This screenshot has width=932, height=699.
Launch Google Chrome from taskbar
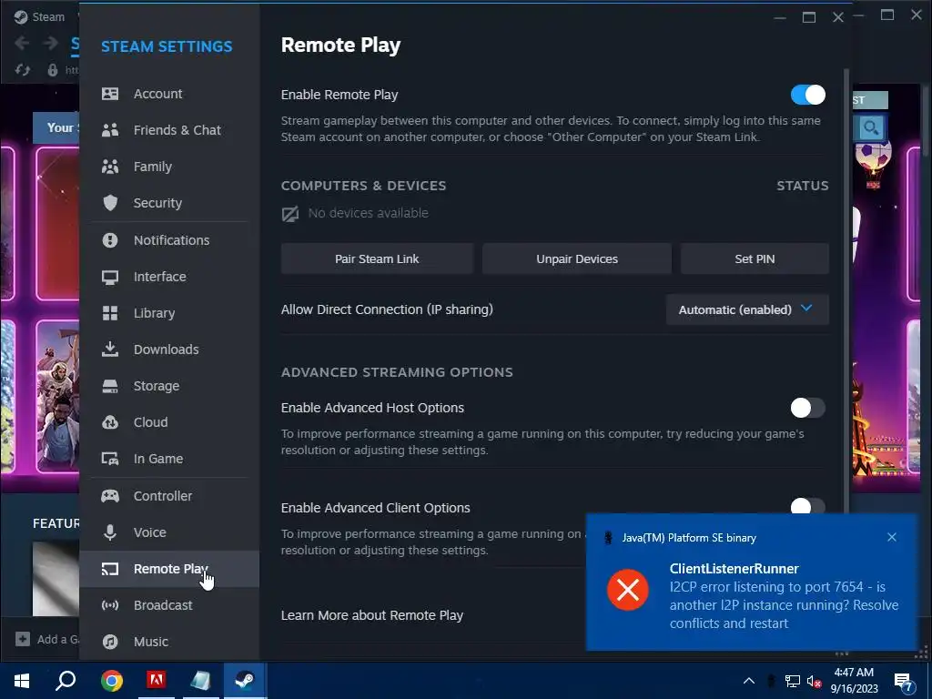click(111, 681)
